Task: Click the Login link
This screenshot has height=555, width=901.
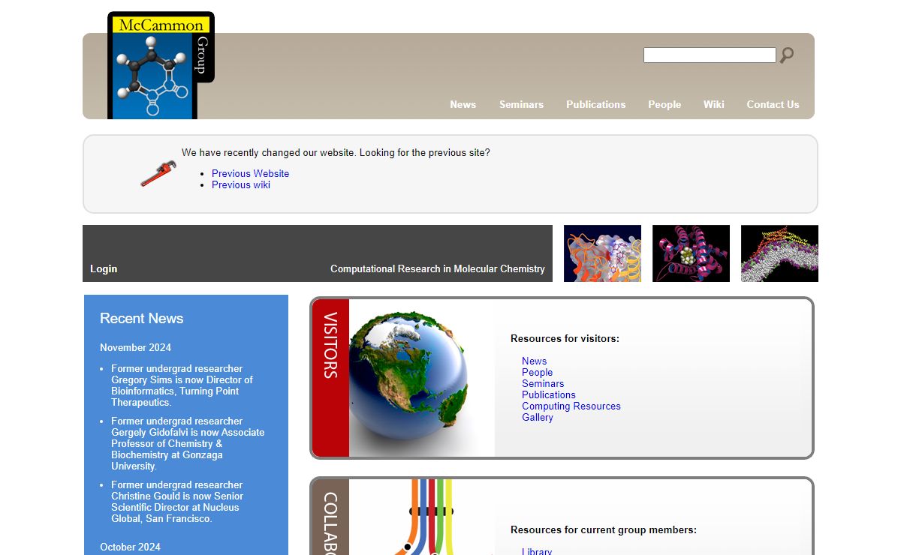Action: (104, 268)
